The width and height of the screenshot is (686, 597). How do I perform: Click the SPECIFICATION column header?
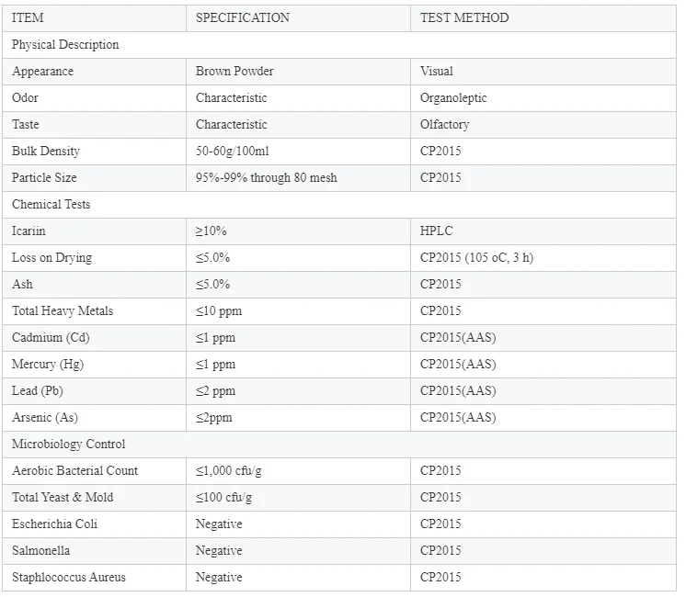click(243, 17)
